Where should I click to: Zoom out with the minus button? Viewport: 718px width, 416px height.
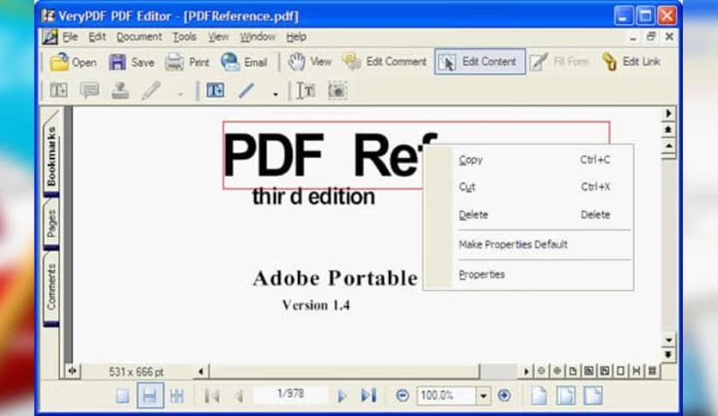point(402,395)
